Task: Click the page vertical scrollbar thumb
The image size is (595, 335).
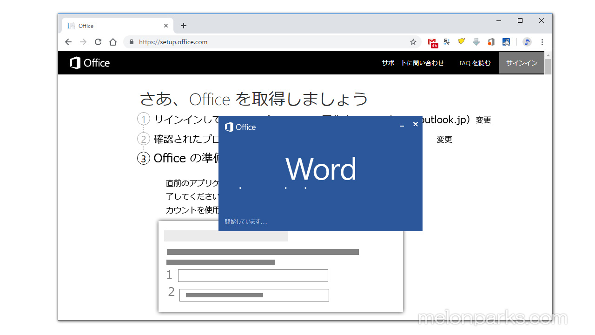Action: pyautogui.click(x=548, y=67)
